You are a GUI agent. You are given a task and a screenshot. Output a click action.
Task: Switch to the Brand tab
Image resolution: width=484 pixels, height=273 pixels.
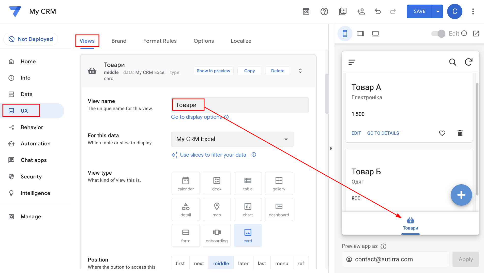click(x=119, y=41)
